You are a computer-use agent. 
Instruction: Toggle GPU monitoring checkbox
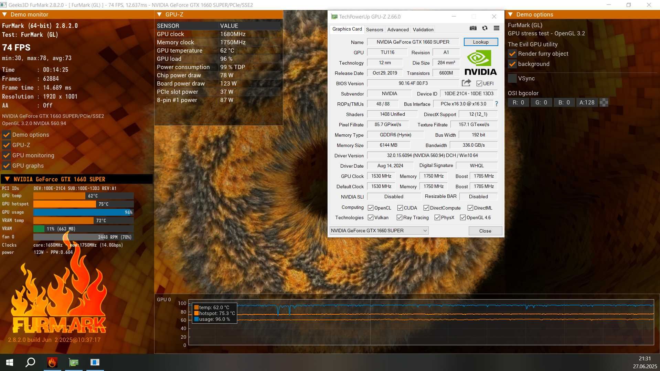(x=6, y=155)
